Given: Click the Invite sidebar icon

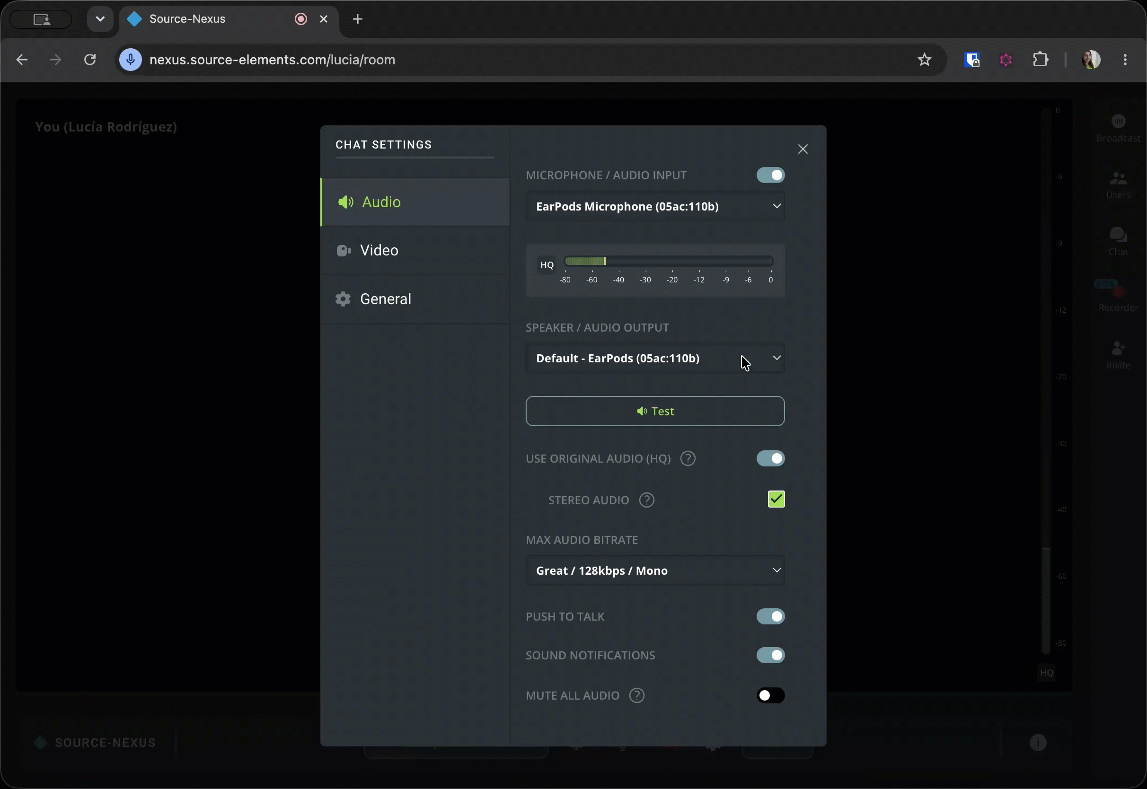Looking at the screenshot, I should click(1118, 355).
